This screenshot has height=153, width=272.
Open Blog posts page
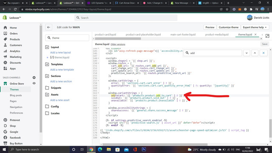pyautogui.click(x=16, y=95)
